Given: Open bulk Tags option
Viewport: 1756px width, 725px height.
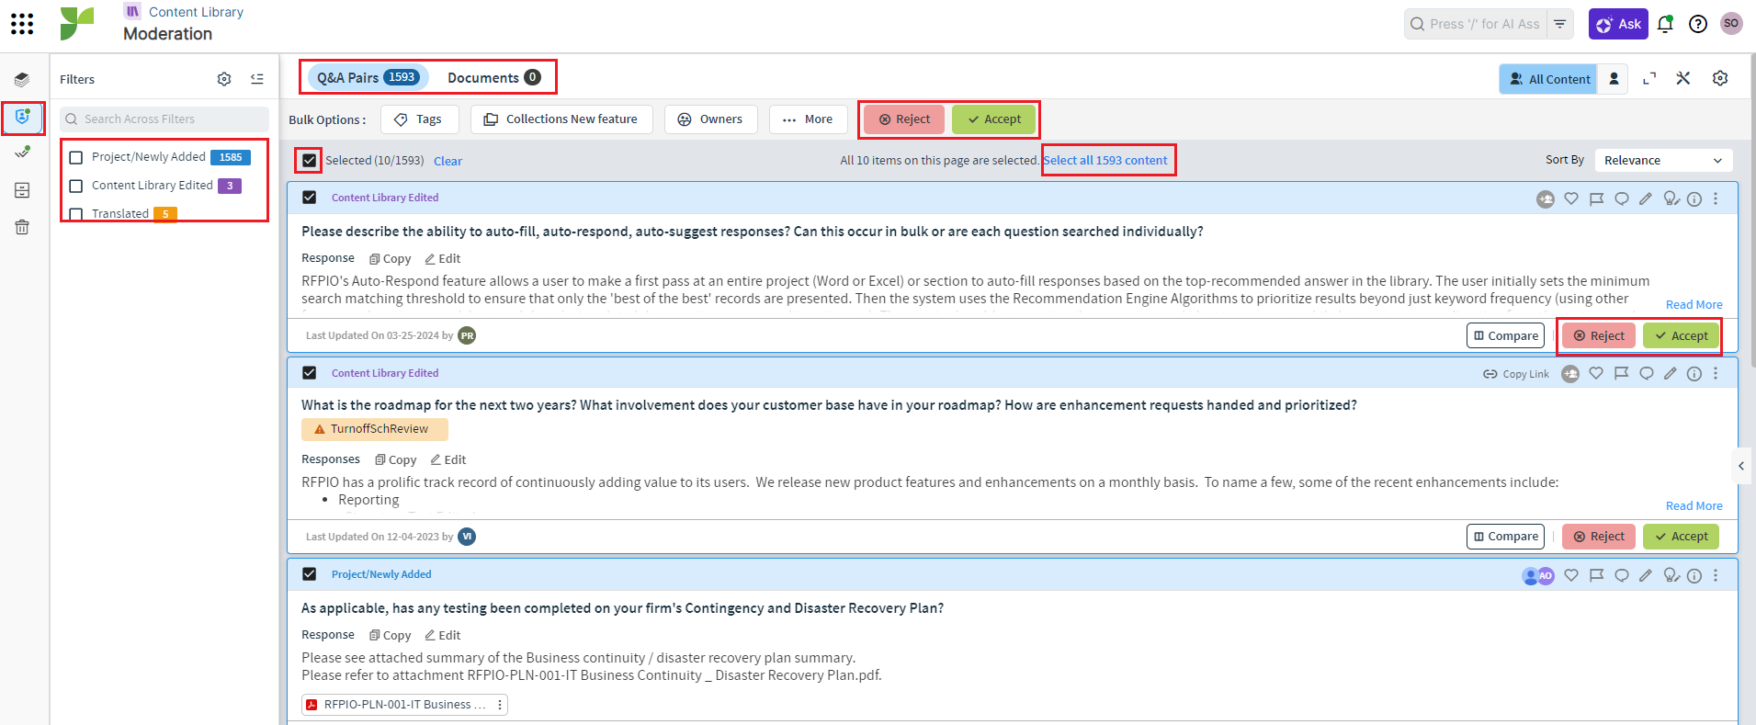Looking at the screenshot, I should point(418,119).
